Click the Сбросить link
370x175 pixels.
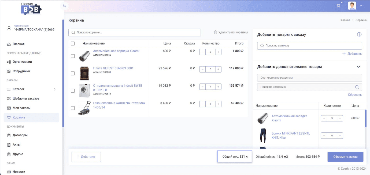click(355, 95)
